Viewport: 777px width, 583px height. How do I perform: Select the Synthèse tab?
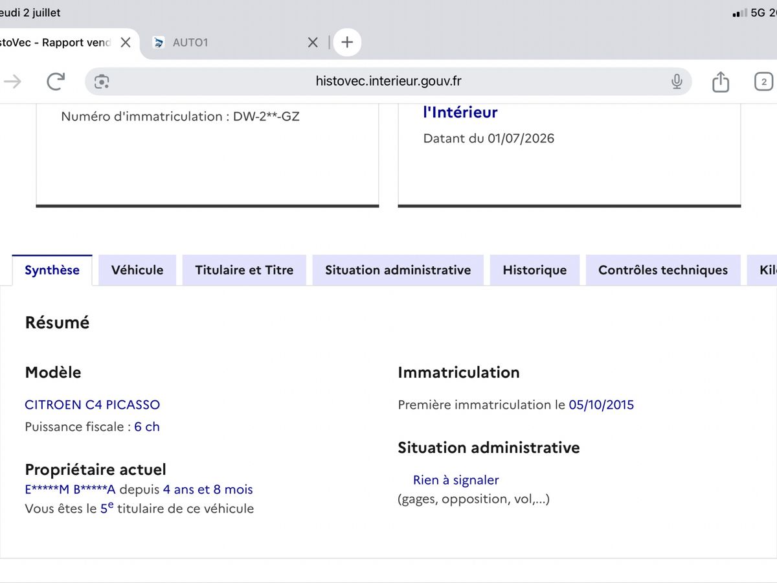pos(52,270)
